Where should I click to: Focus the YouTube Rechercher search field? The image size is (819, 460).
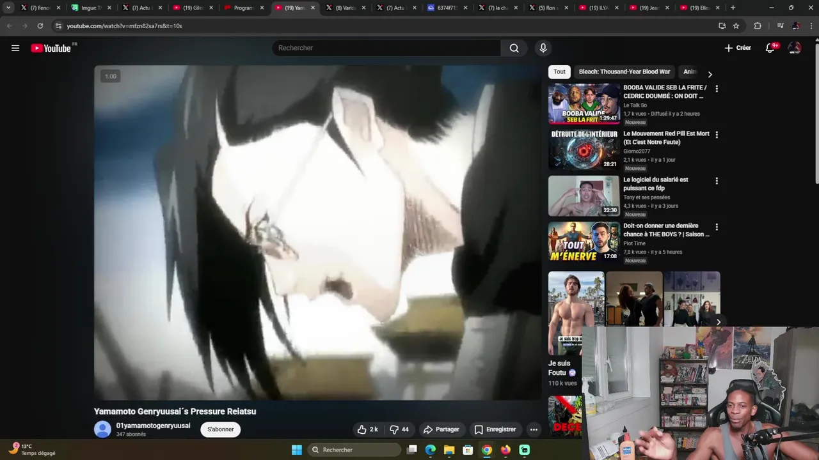[386, 48]
